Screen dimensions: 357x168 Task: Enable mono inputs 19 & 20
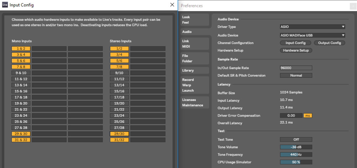21,103
